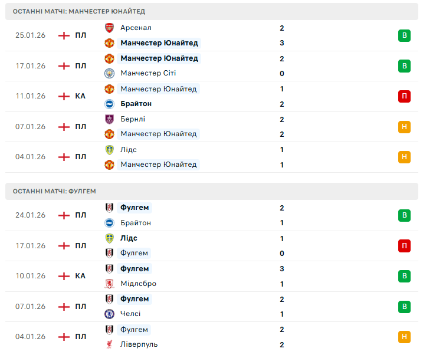Select the 'Останні матчі: Манчестер Юнайтед' header
423x355 pixels.
point(78,11)
